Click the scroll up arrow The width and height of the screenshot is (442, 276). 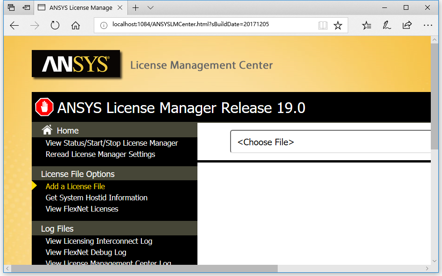434,40
